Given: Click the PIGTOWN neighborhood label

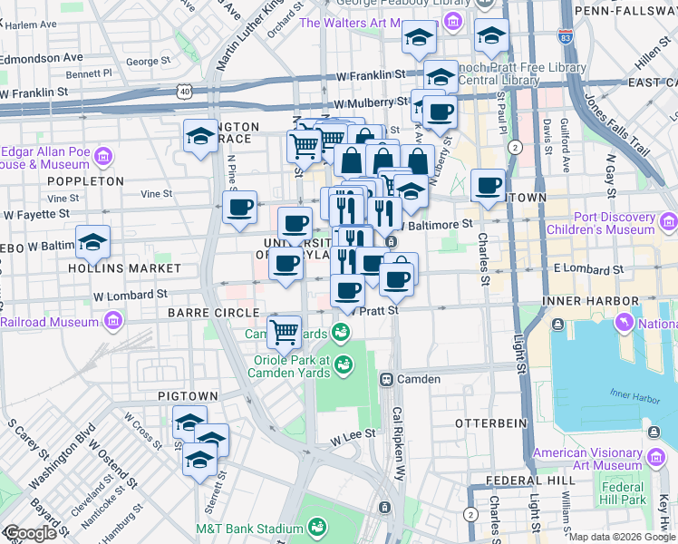Looking at the screenshot, I should [188, 395].
